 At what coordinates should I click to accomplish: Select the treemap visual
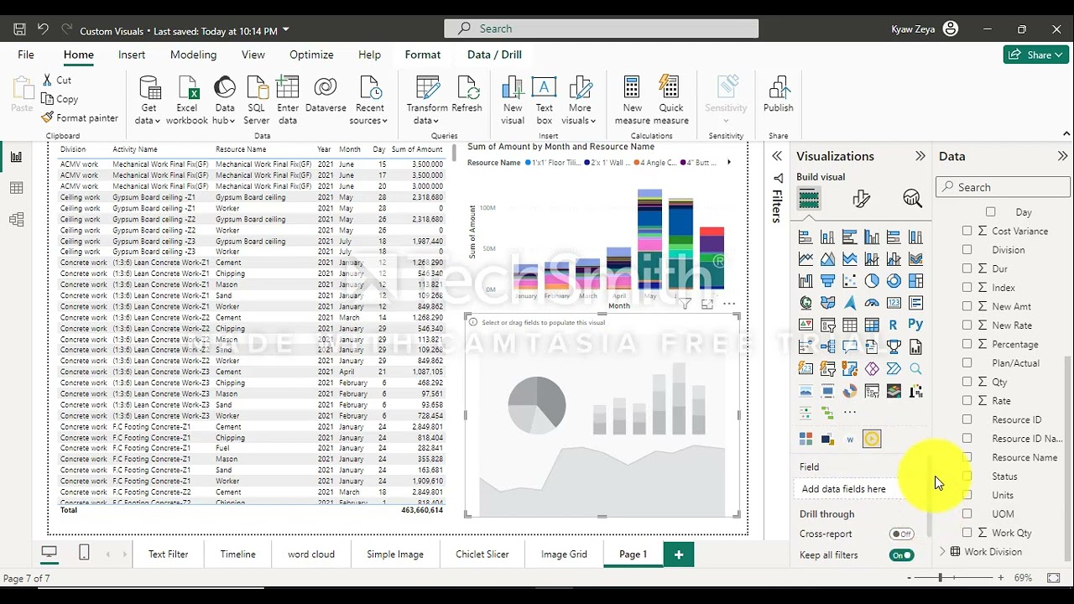click(x=915, y=281)
